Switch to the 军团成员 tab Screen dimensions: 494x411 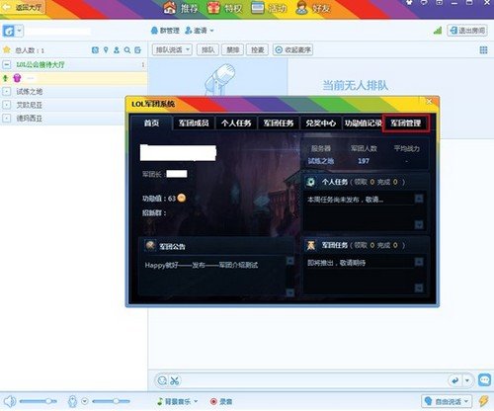pyautogui.click(x=194, y=123)
